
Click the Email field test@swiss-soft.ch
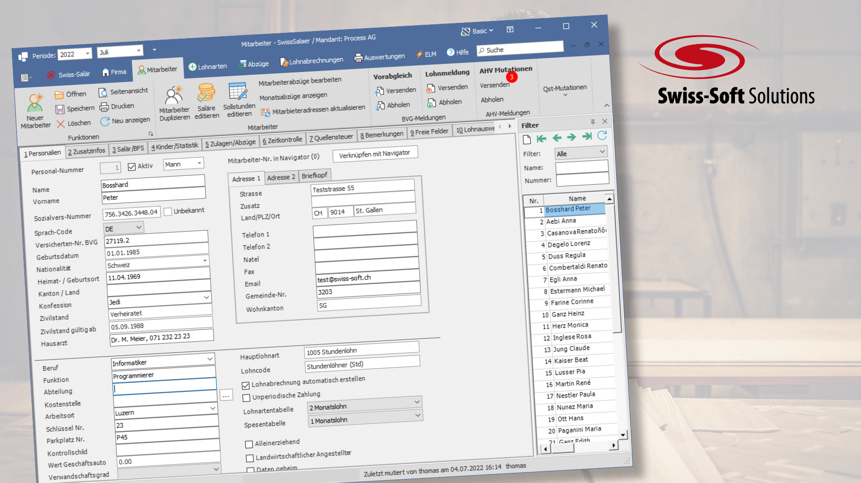click(x=368, y=277)
